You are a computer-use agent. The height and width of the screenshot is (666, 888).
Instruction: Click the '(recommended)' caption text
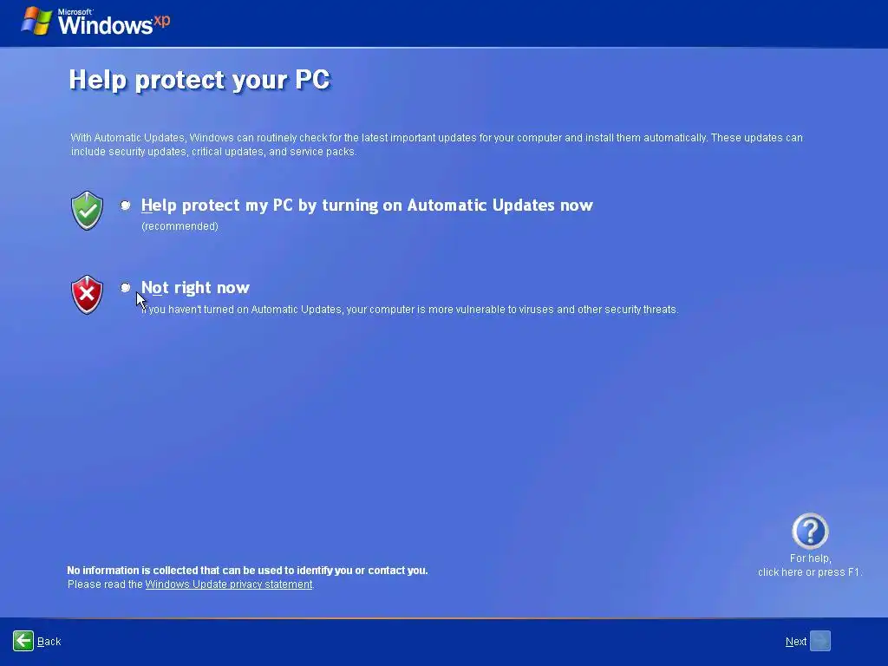pyautogui.click(x=180, y=226)
